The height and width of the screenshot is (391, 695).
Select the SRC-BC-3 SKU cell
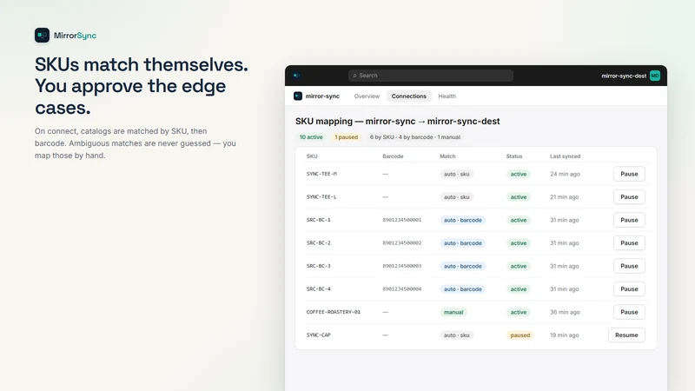(x=318, y=267)
